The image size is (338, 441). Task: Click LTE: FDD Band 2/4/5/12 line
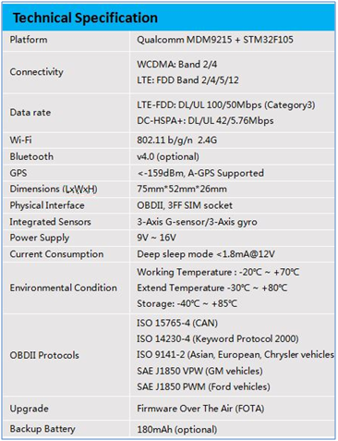[187, 80]
